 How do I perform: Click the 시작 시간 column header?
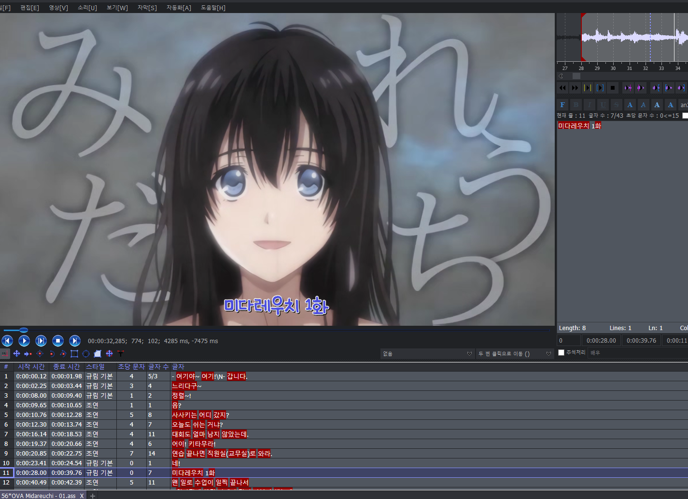[31, 367]
